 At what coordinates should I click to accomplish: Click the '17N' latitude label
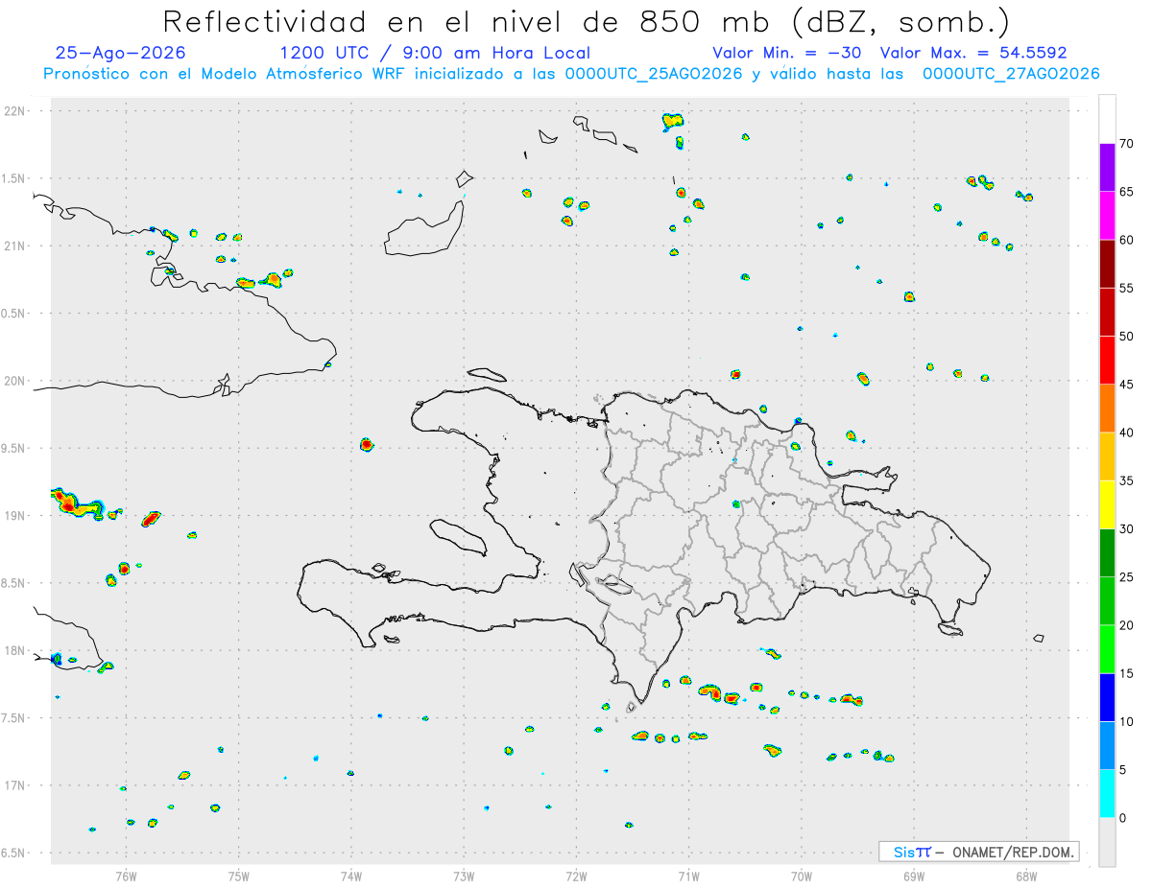coord(16,785)
